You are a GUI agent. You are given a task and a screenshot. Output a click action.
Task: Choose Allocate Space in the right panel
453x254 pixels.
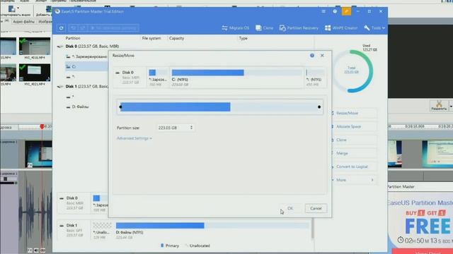click(354, 126)
